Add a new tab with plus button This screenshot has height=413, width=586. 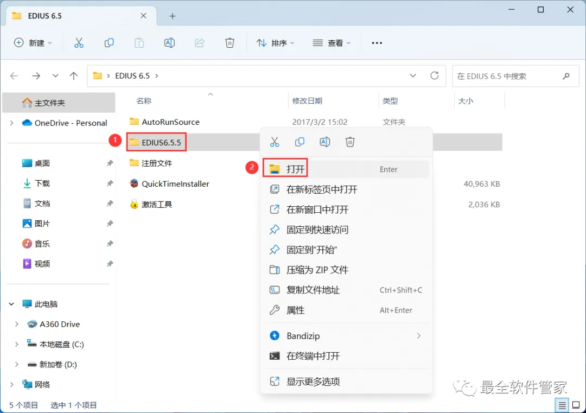tap(173, 16)
